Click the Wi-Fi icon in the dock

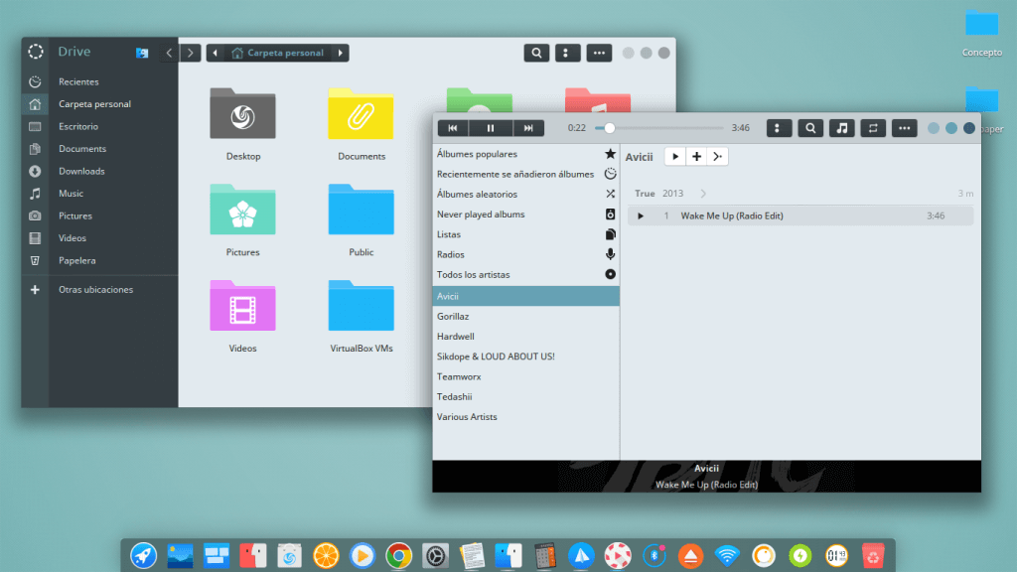[x=727, y=556]
